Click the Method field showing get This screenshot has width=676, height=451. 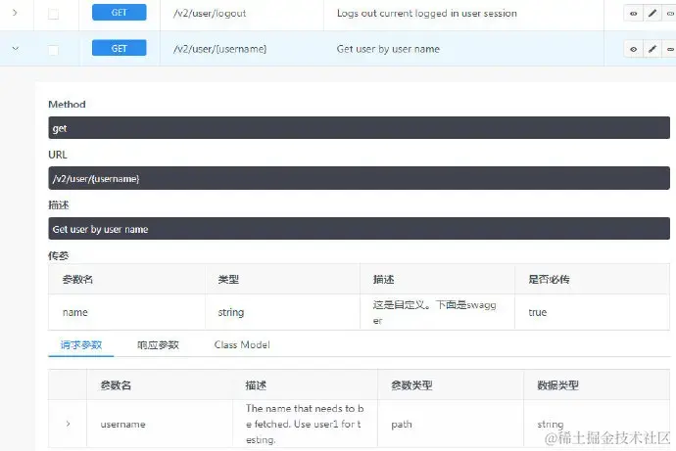(x=359, y=128)
